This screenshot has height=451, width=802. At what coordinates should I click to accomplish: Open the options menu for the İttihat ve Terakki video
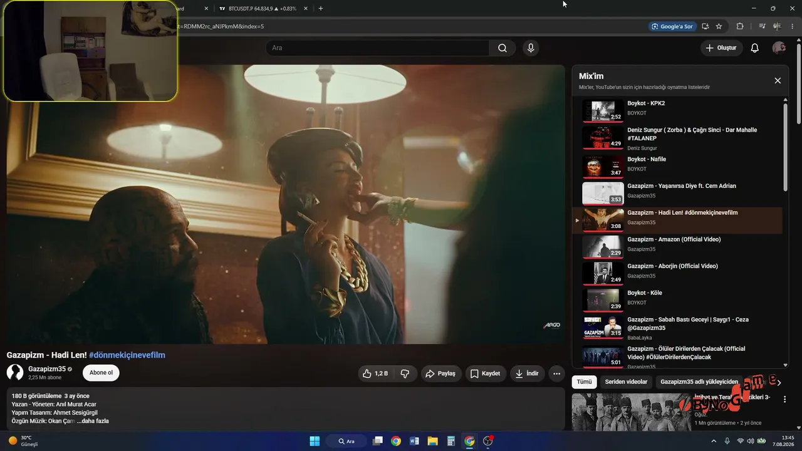tap(784, 399)
